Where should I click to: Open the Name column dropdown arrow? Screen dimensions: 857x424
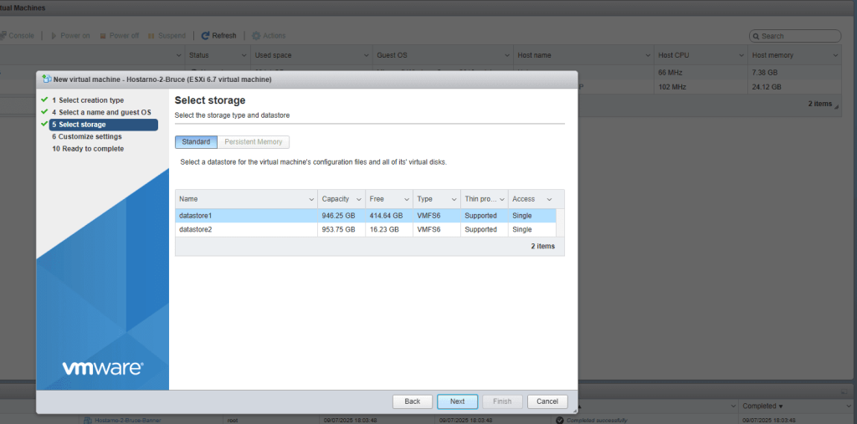pos(310,199)
